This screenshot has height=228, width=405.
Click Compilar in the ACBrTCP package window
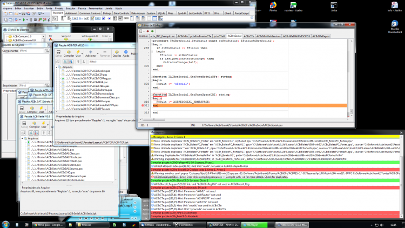69,54
